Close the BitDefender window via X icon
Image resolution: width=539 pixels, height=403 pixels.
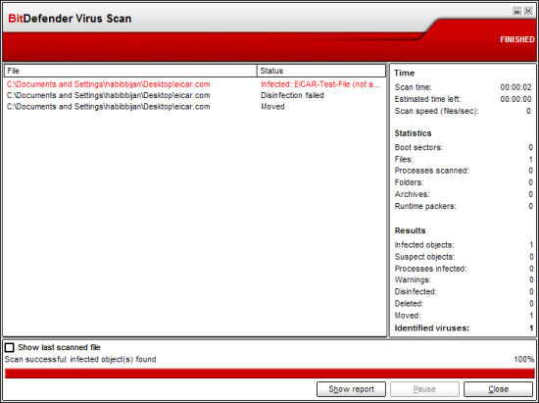coord(528,11)
